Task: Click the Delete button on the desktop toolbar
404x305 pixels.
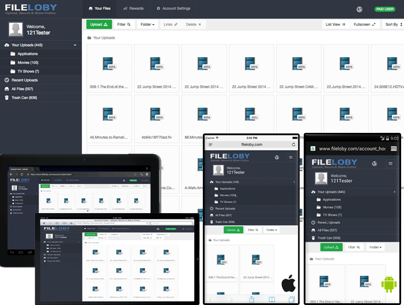Action: [x=193, y=24]
